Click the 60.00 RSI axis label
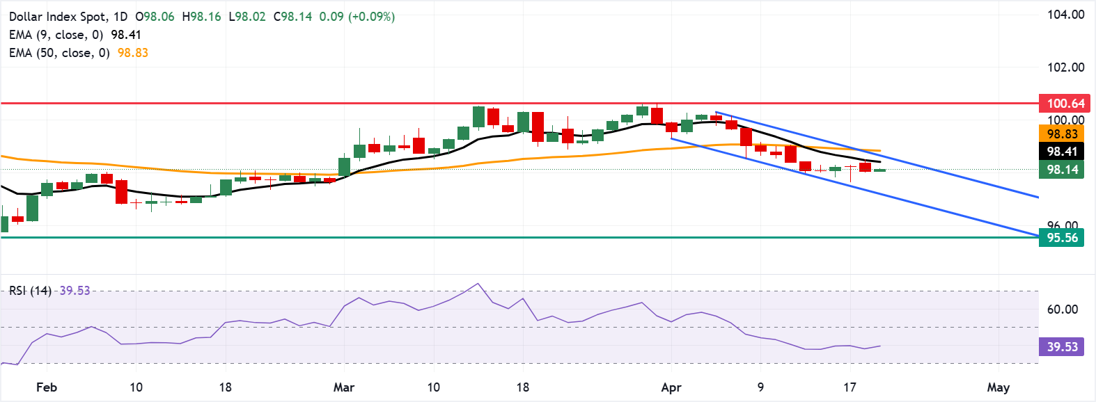This screenshot has width=1096, height=402. (1063, 309)
